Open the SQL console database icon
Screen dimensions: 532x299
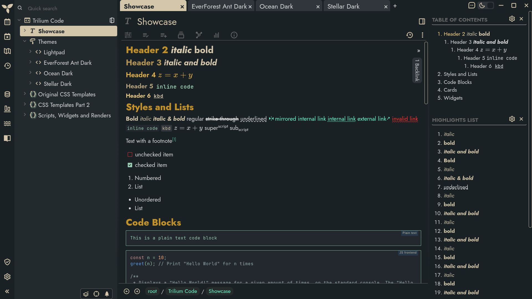[7, 94]
